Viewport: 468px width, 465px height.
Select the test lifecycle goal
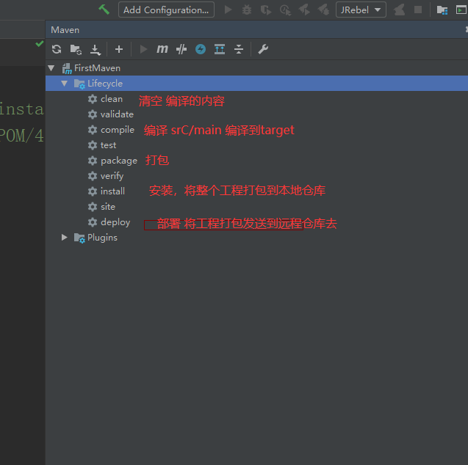tap(108, 145)
